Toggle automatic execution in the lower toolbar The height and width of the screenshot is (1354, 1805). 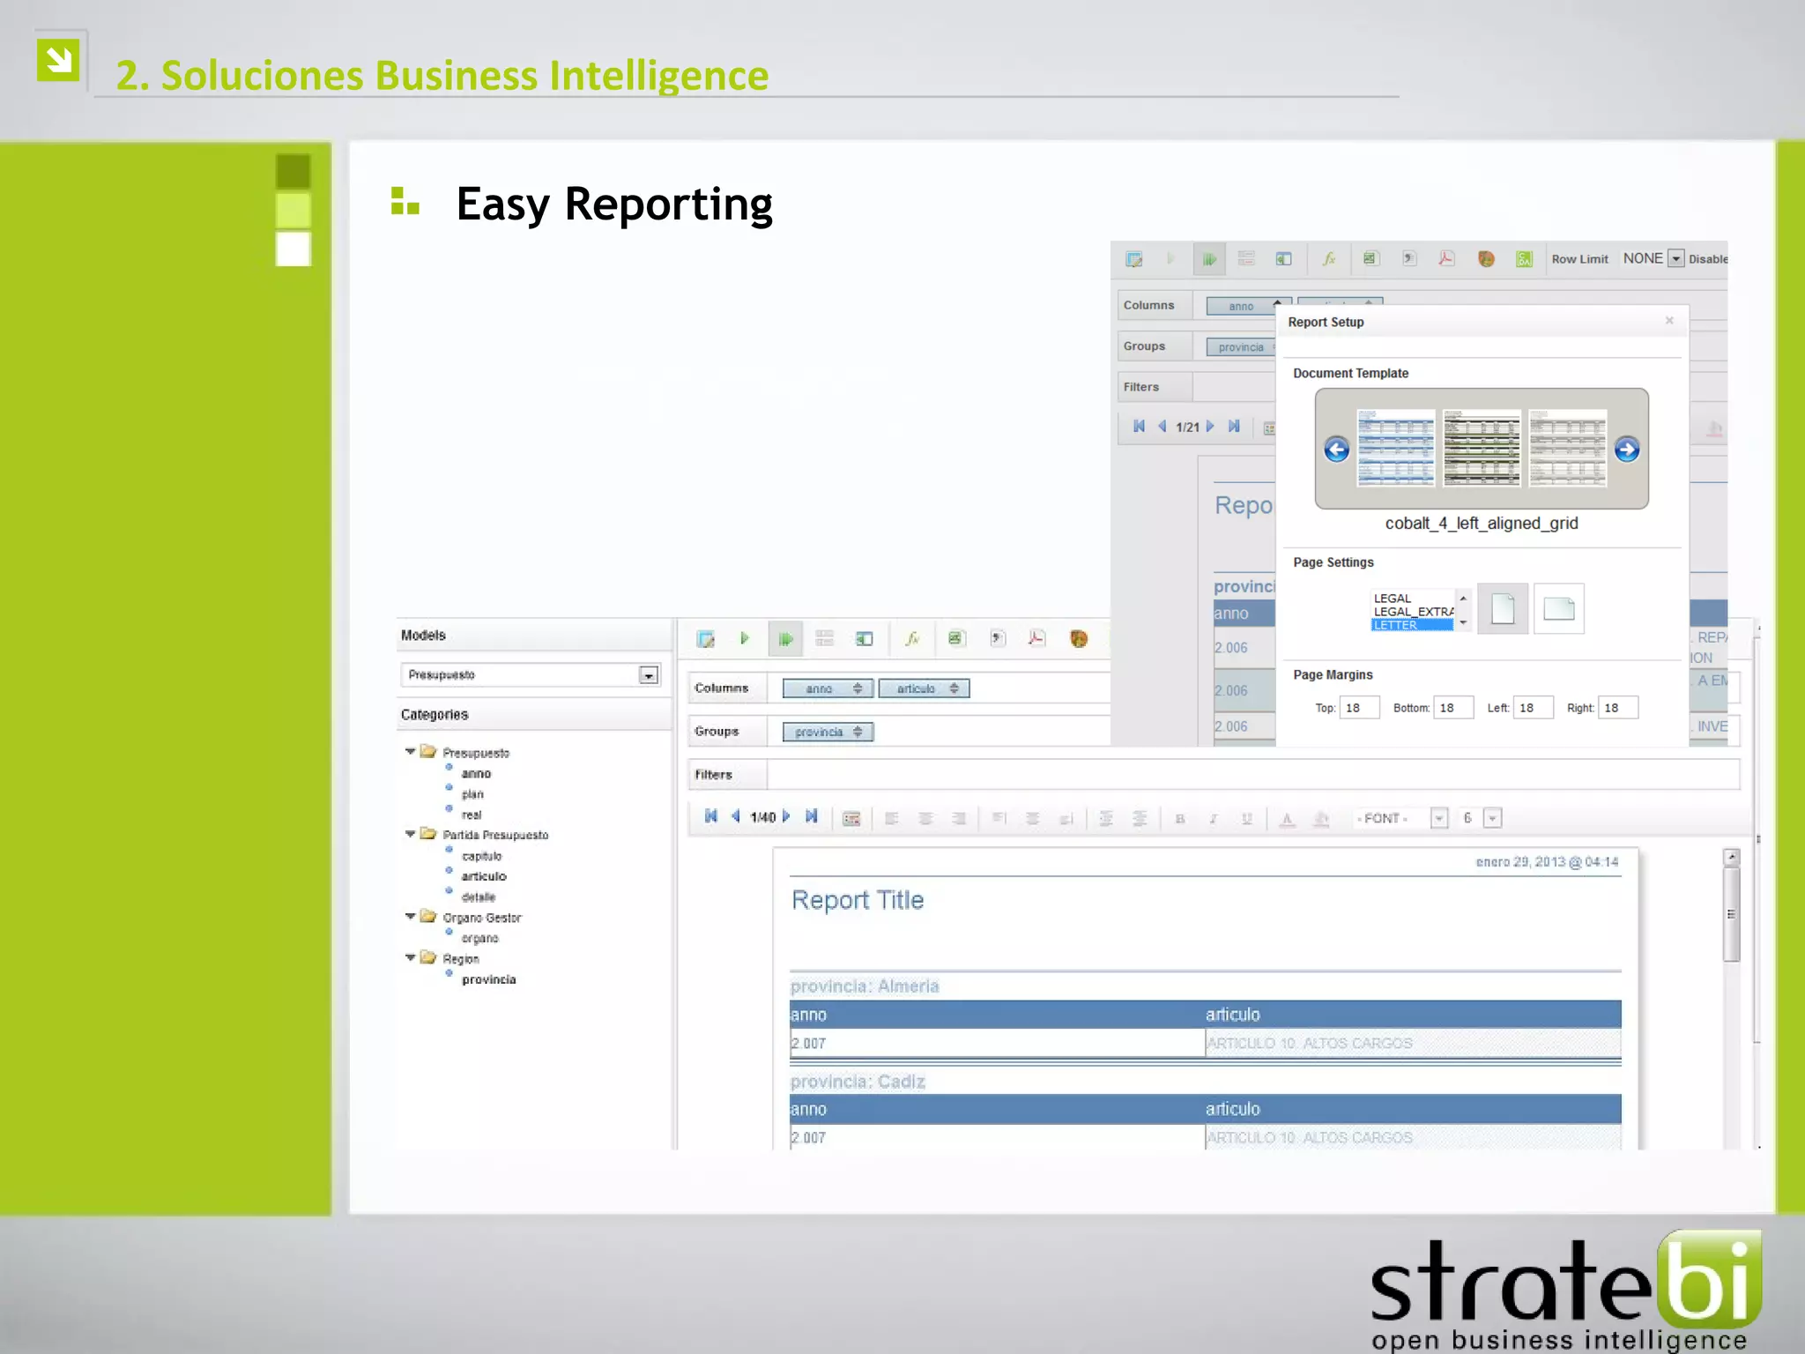[785, 638]
